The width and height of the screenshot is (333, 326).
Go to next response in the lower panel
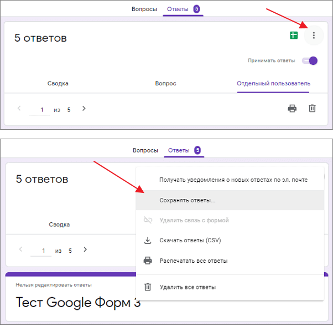[85, 249]
